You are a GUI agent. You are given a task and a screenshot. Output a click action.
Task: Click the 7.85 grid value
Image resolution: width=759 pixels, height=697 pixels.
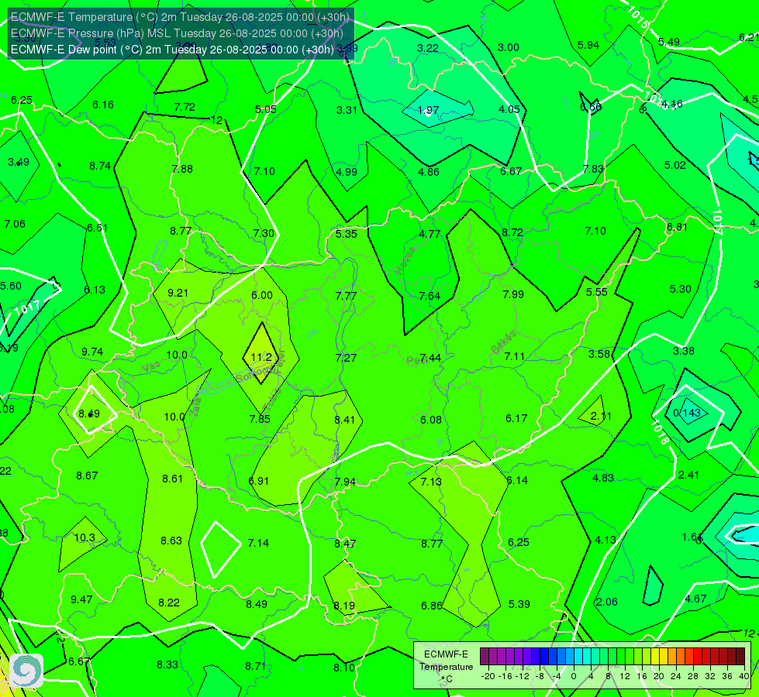[260, 419]
